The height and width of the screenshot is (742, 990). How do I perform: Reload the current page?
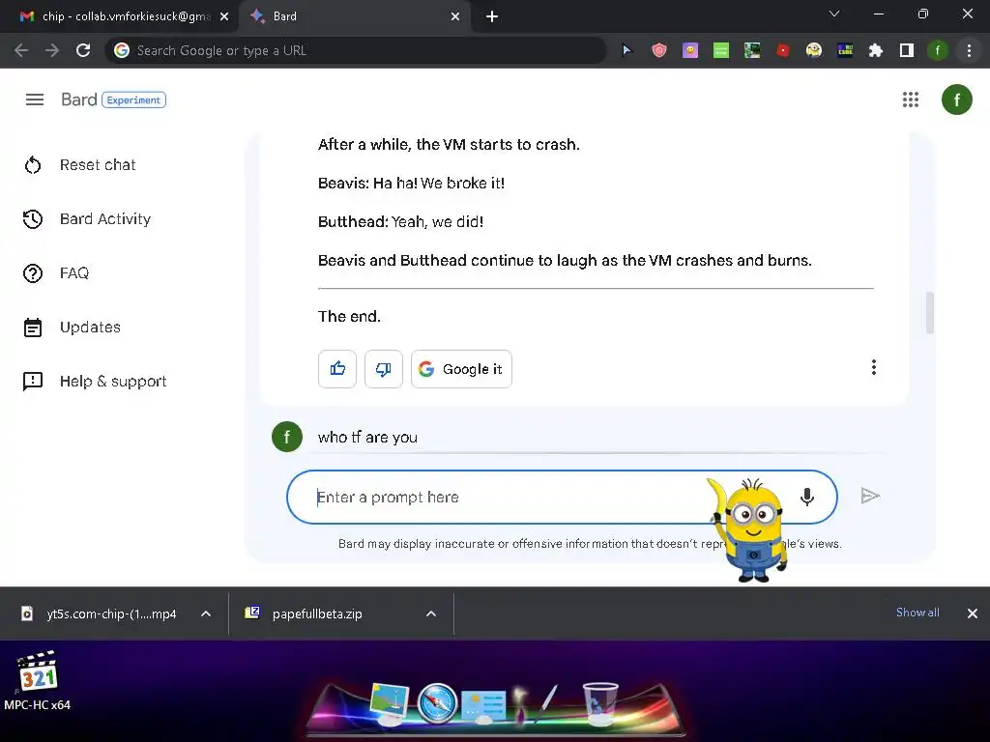pyautogui.click(x=83, y=50)
